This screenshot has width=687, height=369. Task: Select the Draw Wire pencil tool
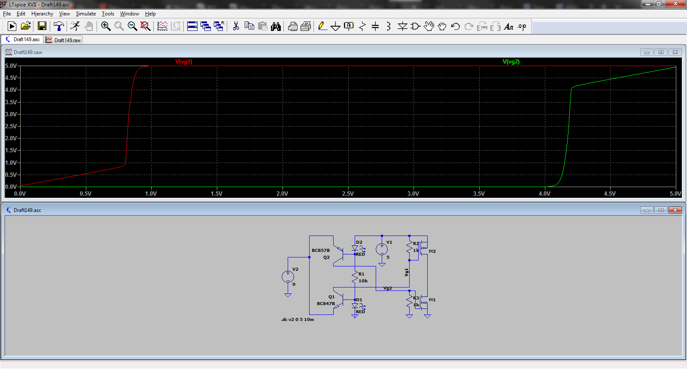click(x=322, y=27)
